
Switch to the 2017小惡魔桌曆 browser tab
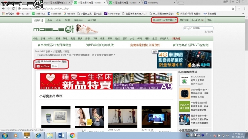click(55, 3)
